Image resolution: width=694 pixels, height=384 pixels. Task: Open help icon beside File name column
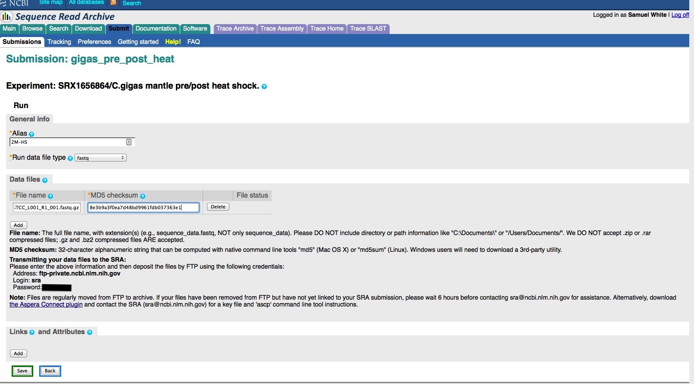tap(50, 196)
